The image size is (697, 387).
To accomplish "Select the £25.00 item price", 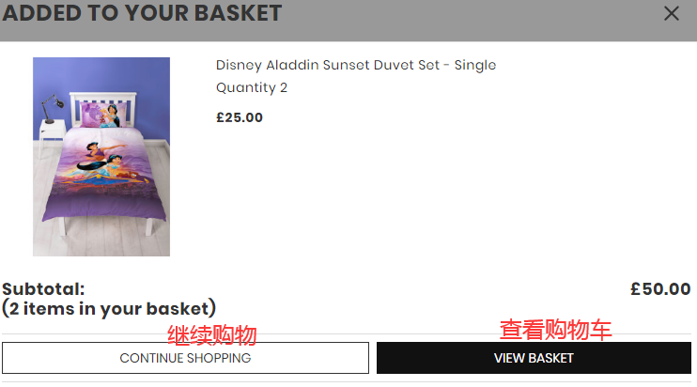I will pos(239,117).
